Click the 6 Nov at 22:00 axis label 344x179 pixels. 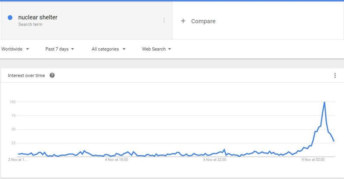tap(215, 160)
